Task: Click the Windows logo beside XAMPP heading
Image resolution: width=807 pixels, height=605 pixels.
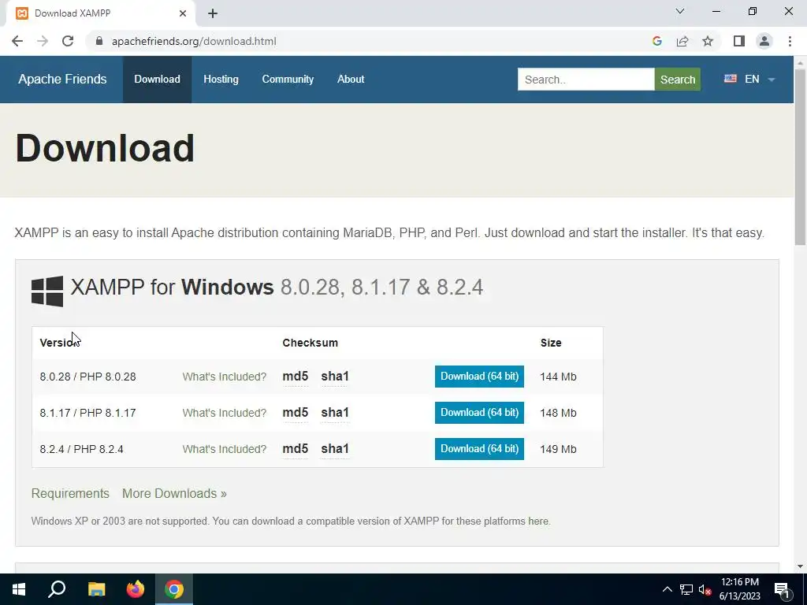Action: (47, 291)
